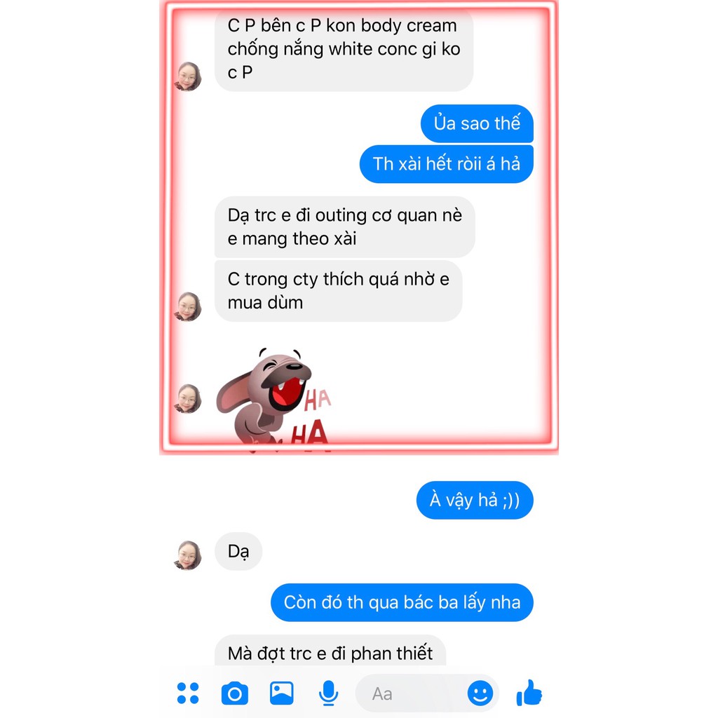The height and width of the screenshot is (718, 718).
Task: Open the photo gallery icon
Action: (282, 693)
